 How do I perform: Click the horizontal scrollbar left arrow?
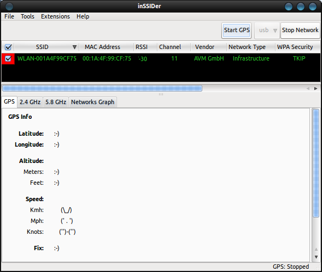(308, 88)
